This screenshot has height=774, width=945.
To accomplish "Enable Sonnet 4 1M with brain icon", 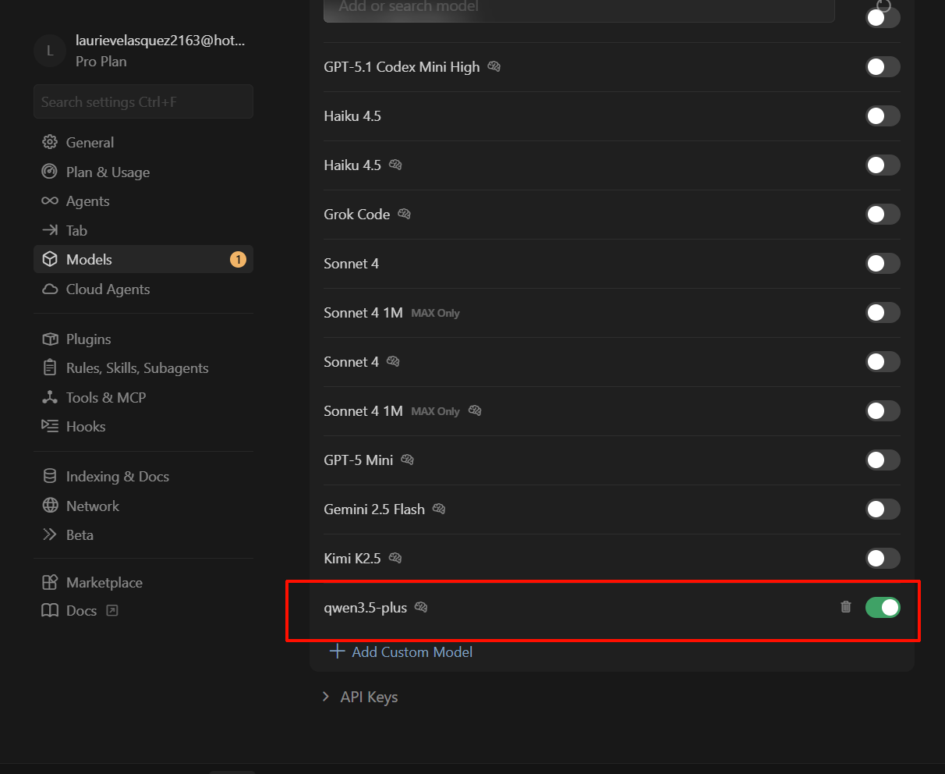I will (x=883, y=410).
